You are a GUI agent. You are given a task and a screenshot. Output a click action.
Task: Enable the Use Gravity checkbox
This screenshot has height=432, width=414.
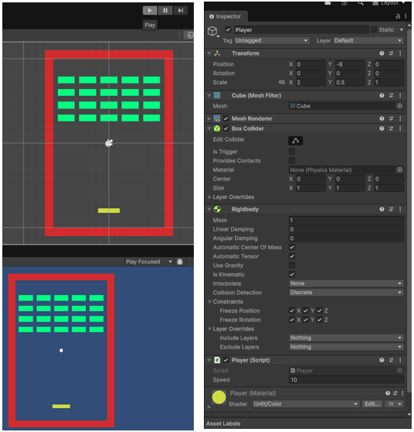pyautogui.click(x=292, y=266)
